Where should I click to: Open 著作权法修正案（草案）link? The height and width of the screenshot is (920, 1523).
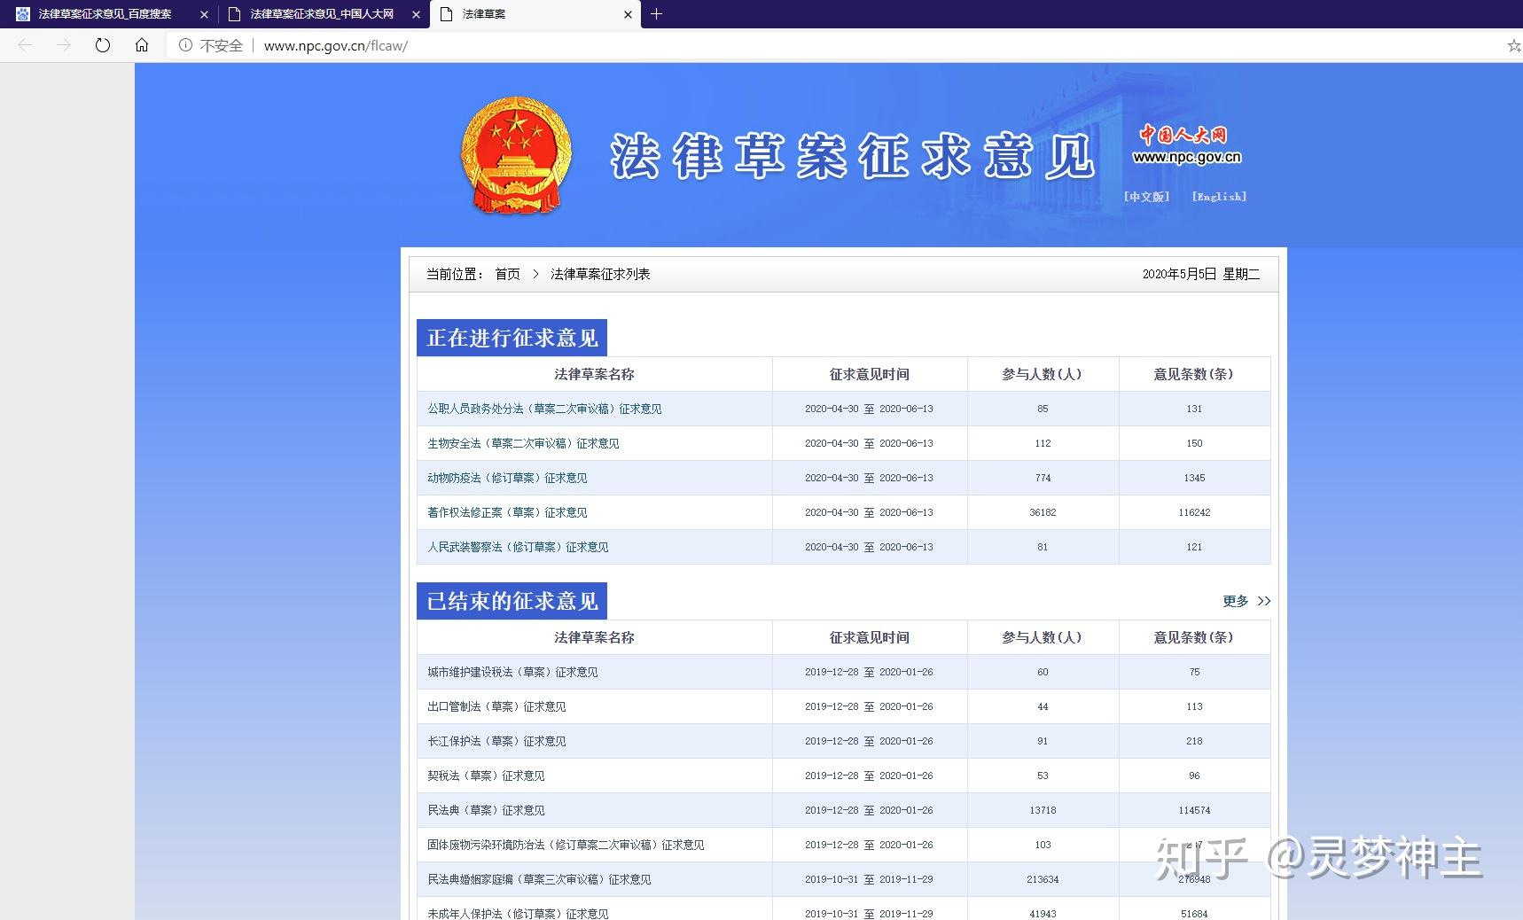pyautogui.click(x=507, y=512)
